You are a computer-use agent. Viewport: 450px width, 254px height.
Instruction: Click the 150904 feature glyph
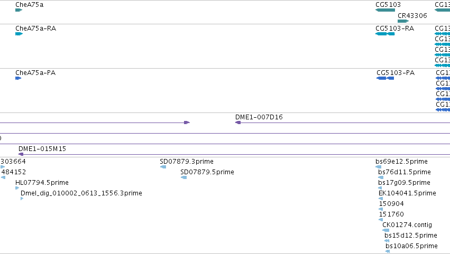tap(381, 209)
